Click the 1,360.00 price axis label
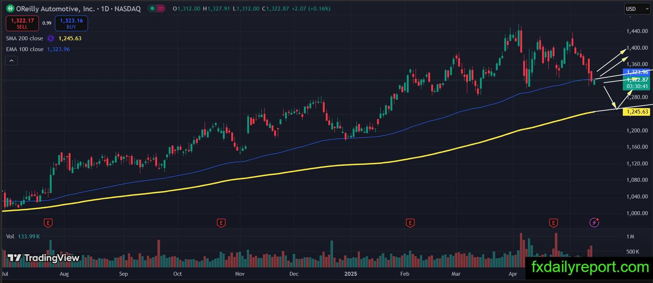The height and width of the screenshot is (283, 653). (x=637, y=64)
